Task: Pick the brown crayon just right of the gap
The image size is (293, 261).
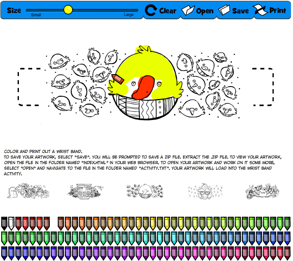Action: 61,223
